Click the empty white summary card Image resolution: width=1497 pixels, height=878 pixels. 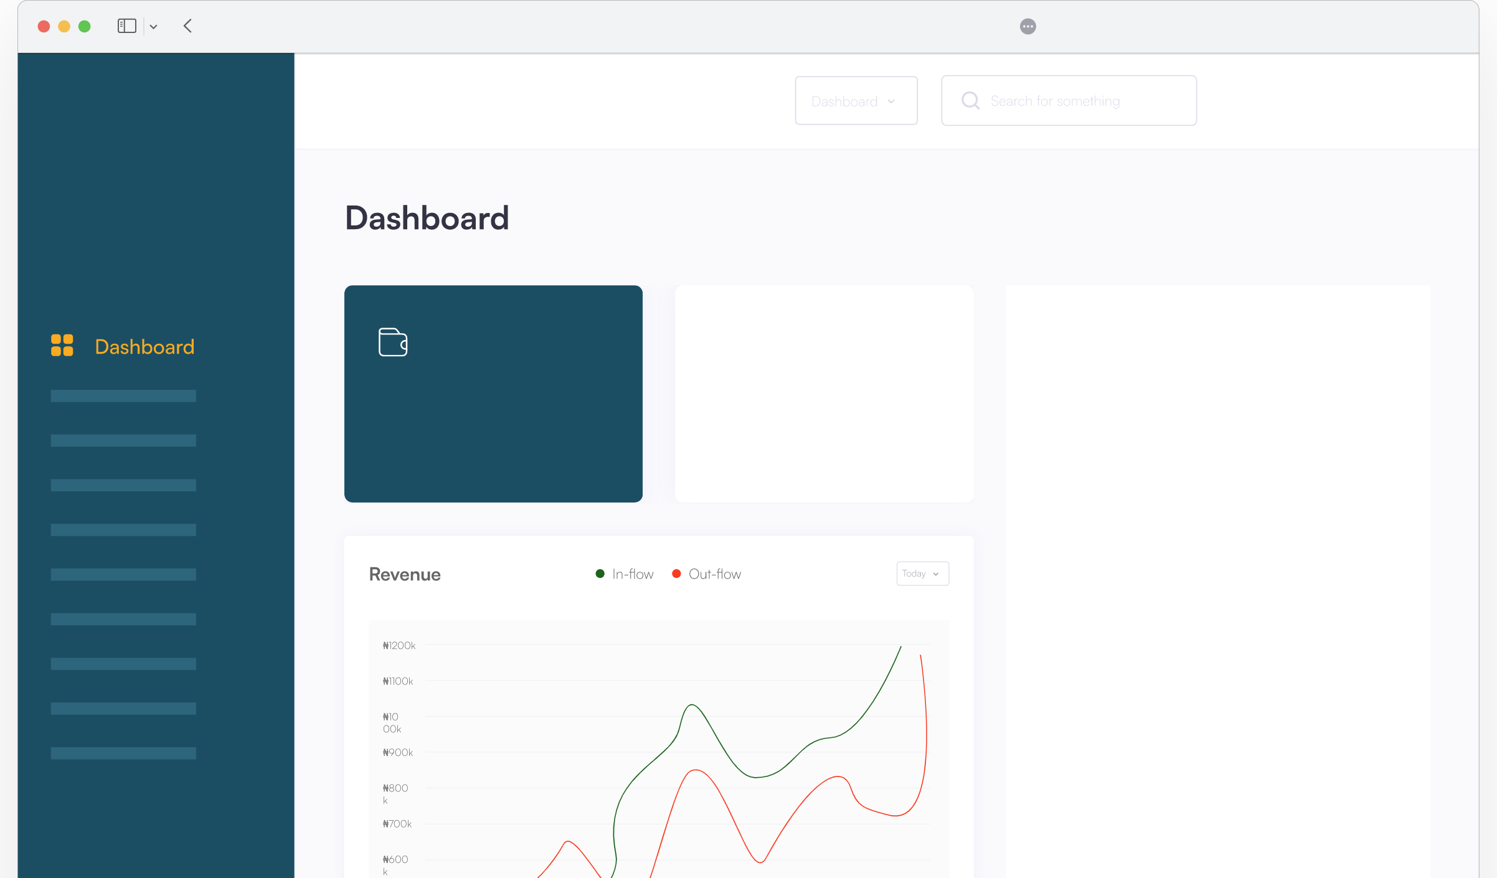click(824, 394)
